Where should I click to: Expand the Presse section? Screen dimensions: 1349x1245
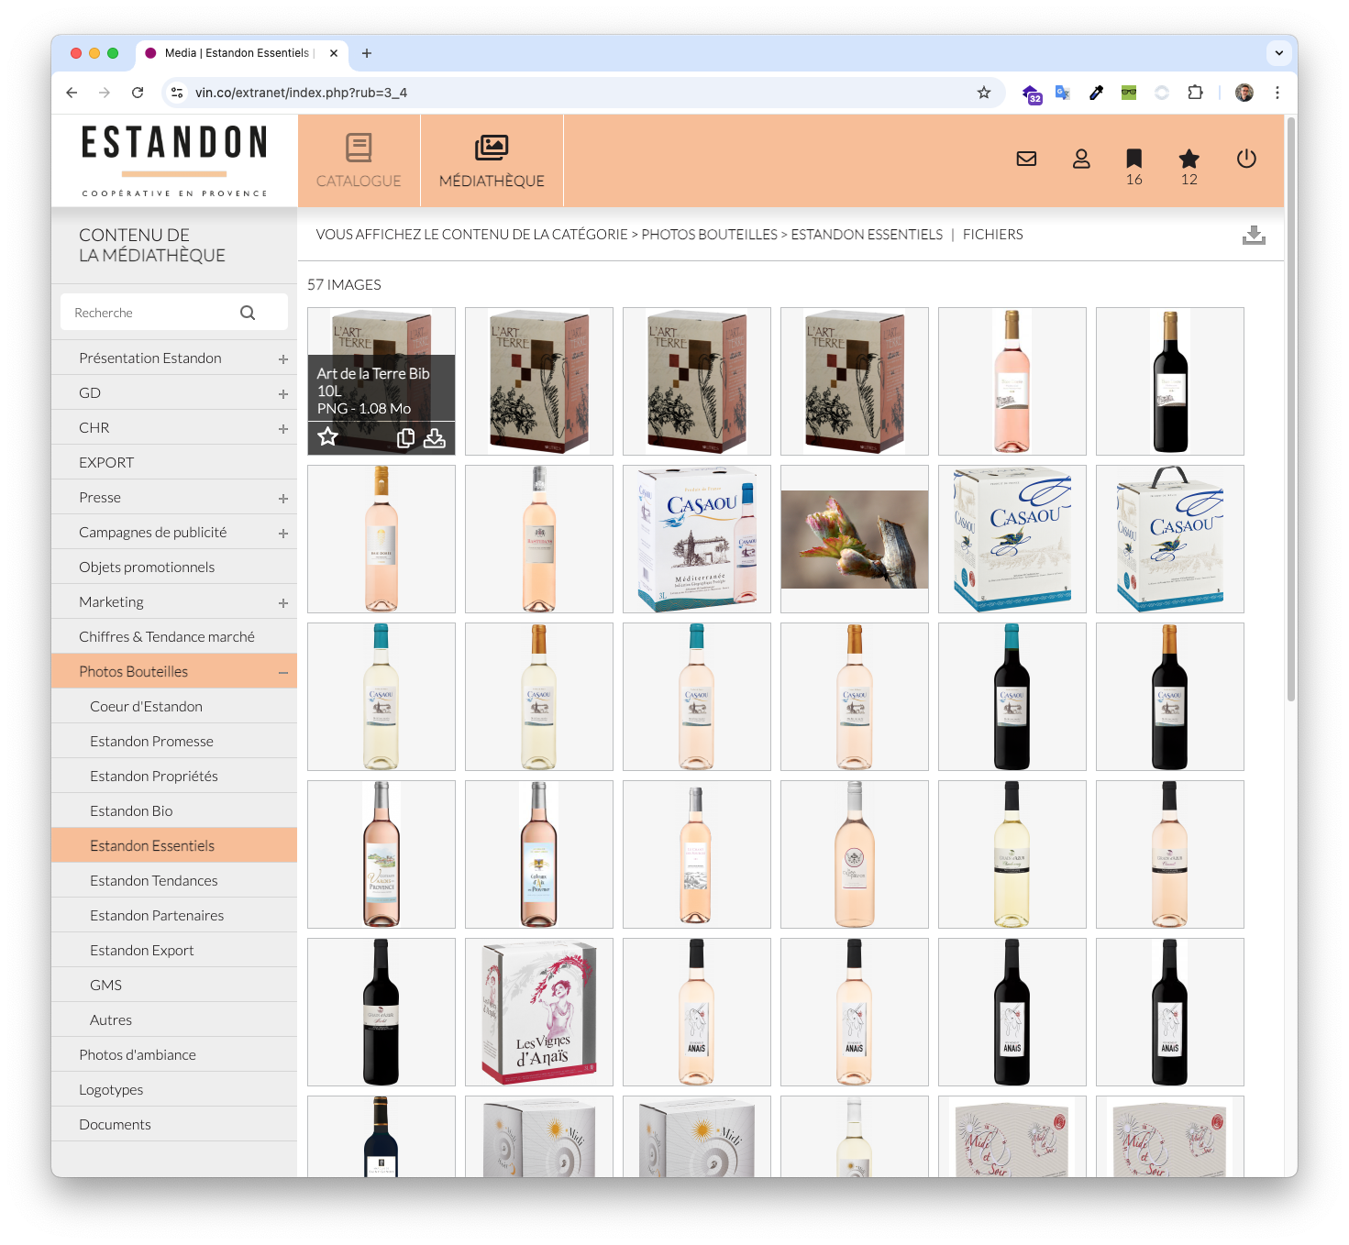tap(283, 499)
